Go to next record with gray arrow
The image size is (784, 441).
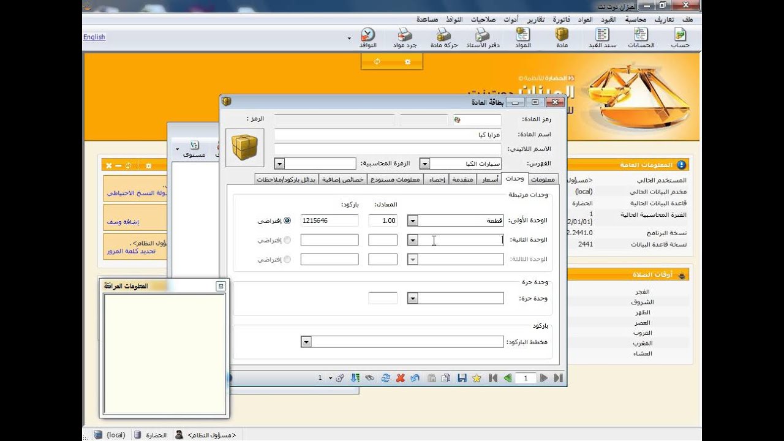544,379
